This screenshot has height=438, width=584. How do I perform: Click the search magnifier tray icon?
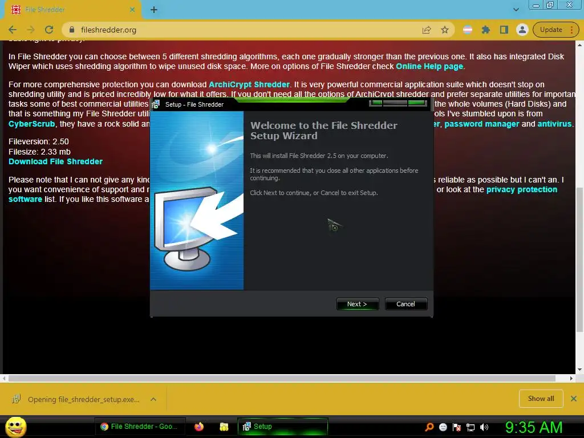pyautogui.click(x=429, y=427)
